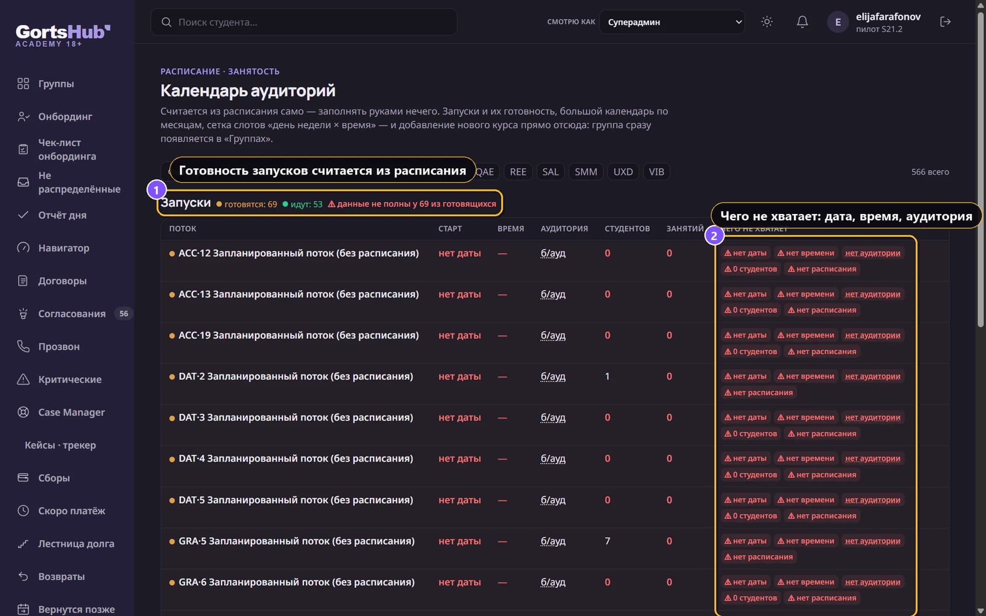
Task: Click 0 студентов tag in DAT·5 row
Action: tap(750, 516)
